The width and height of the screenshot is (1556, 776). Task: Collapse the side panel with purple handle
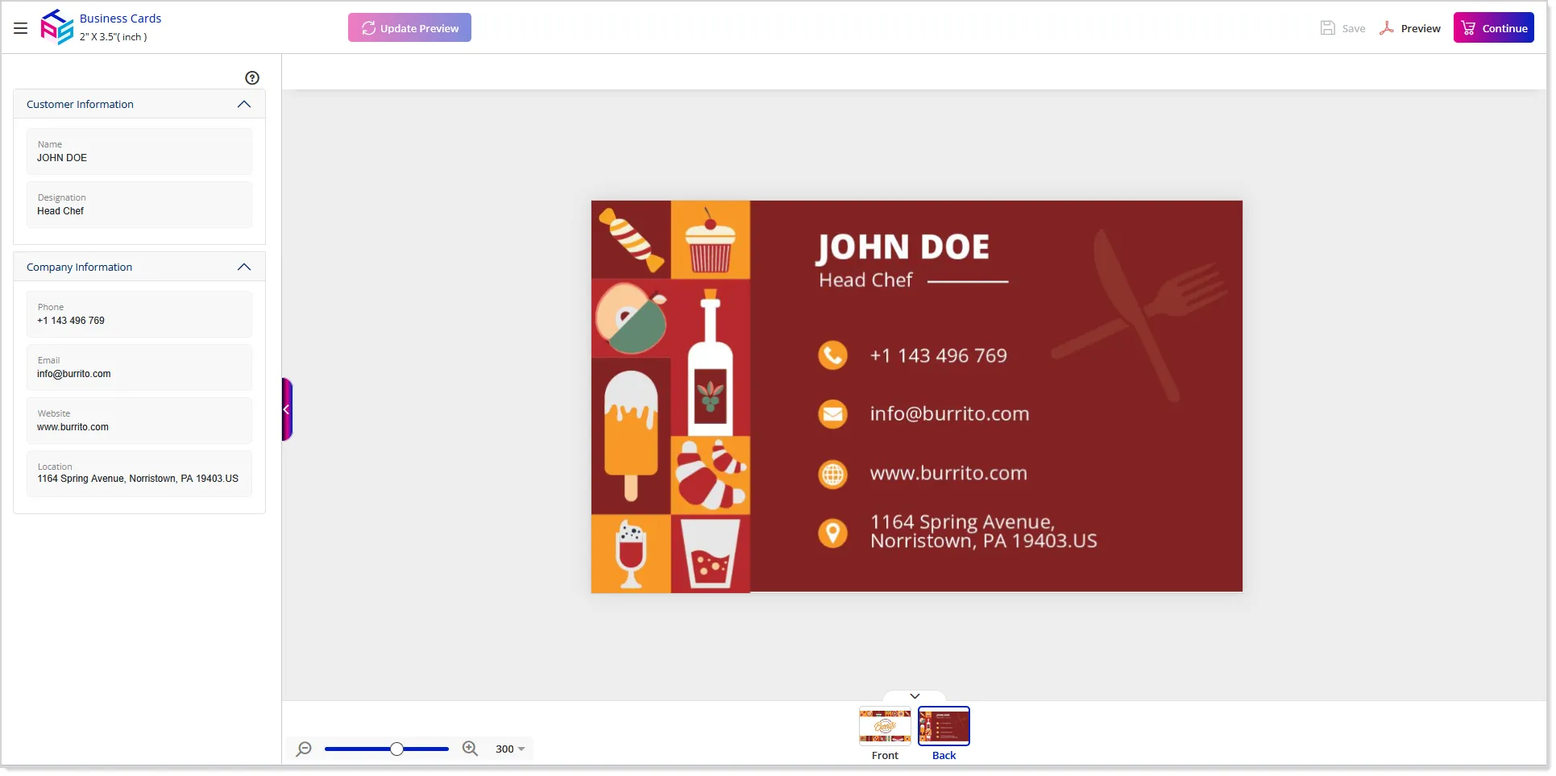click(287, 409)
